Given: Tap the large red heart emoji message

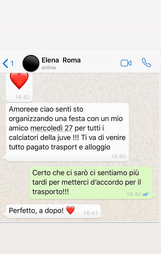Looking at the screenshot, I should tap(19, 81).
